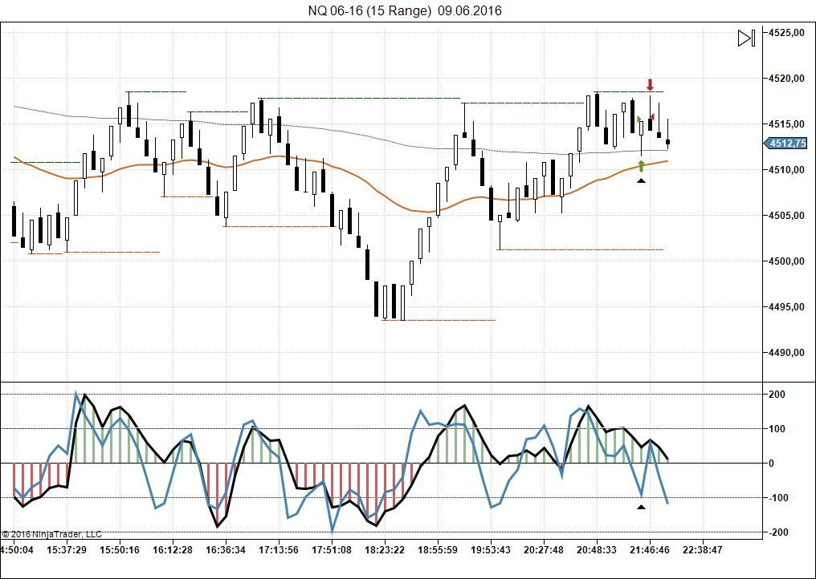The width and height of the screenshot is (816, 579).
Task: Click time label 16:12:28
Action: [x=173, y=550]
